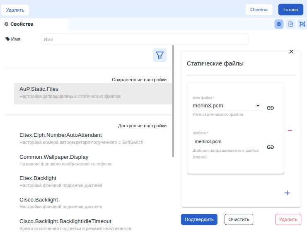
Task: Click the Шаблон input field
Action: click(x=227, y=141)
